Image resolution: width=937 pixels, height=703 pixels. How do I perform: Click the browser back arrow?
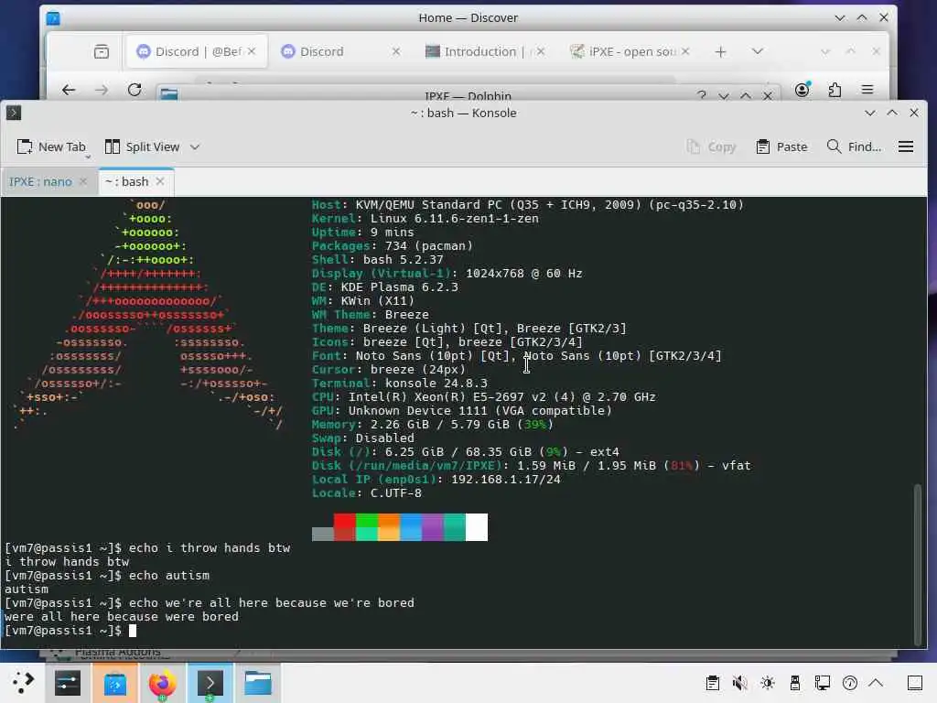pyautogui.click(x=69, y=91)
